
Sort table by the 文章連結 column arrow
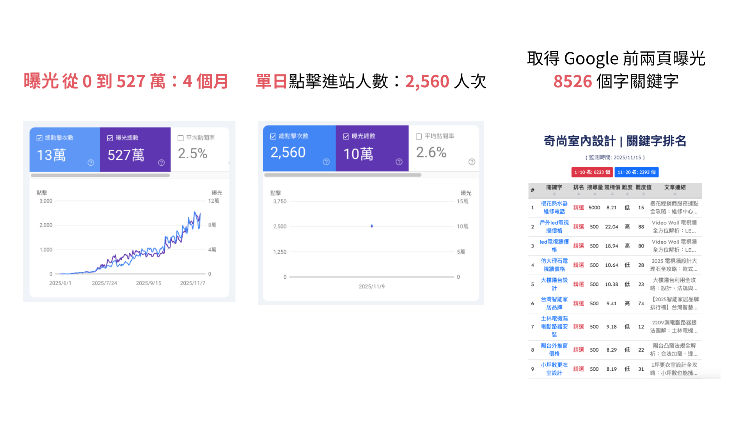[x=674, y=194]
